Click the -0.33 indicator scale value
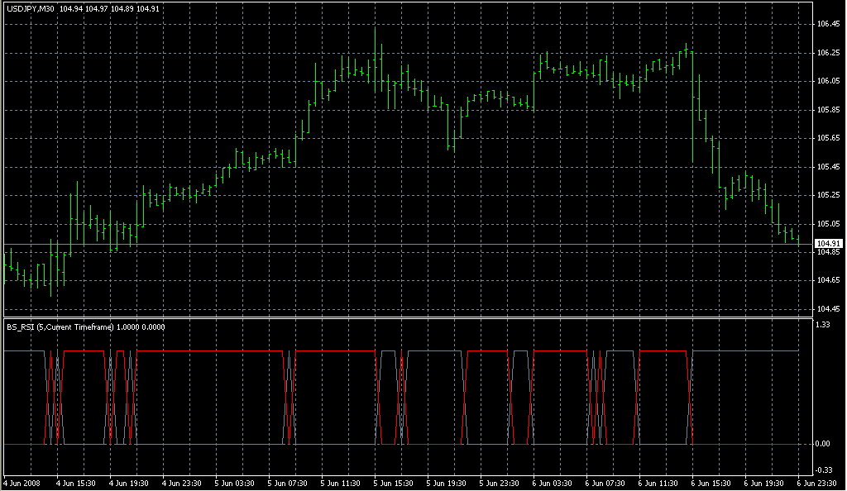The width and height of the screenshot is (847, 491). coord(824,470)
